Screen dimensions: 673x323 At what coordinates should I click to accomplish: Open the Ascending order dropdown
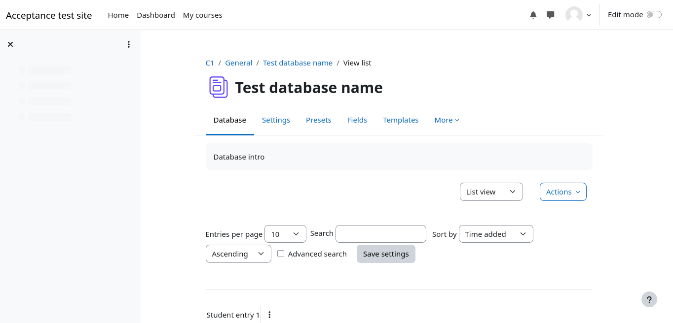(238, 254)
